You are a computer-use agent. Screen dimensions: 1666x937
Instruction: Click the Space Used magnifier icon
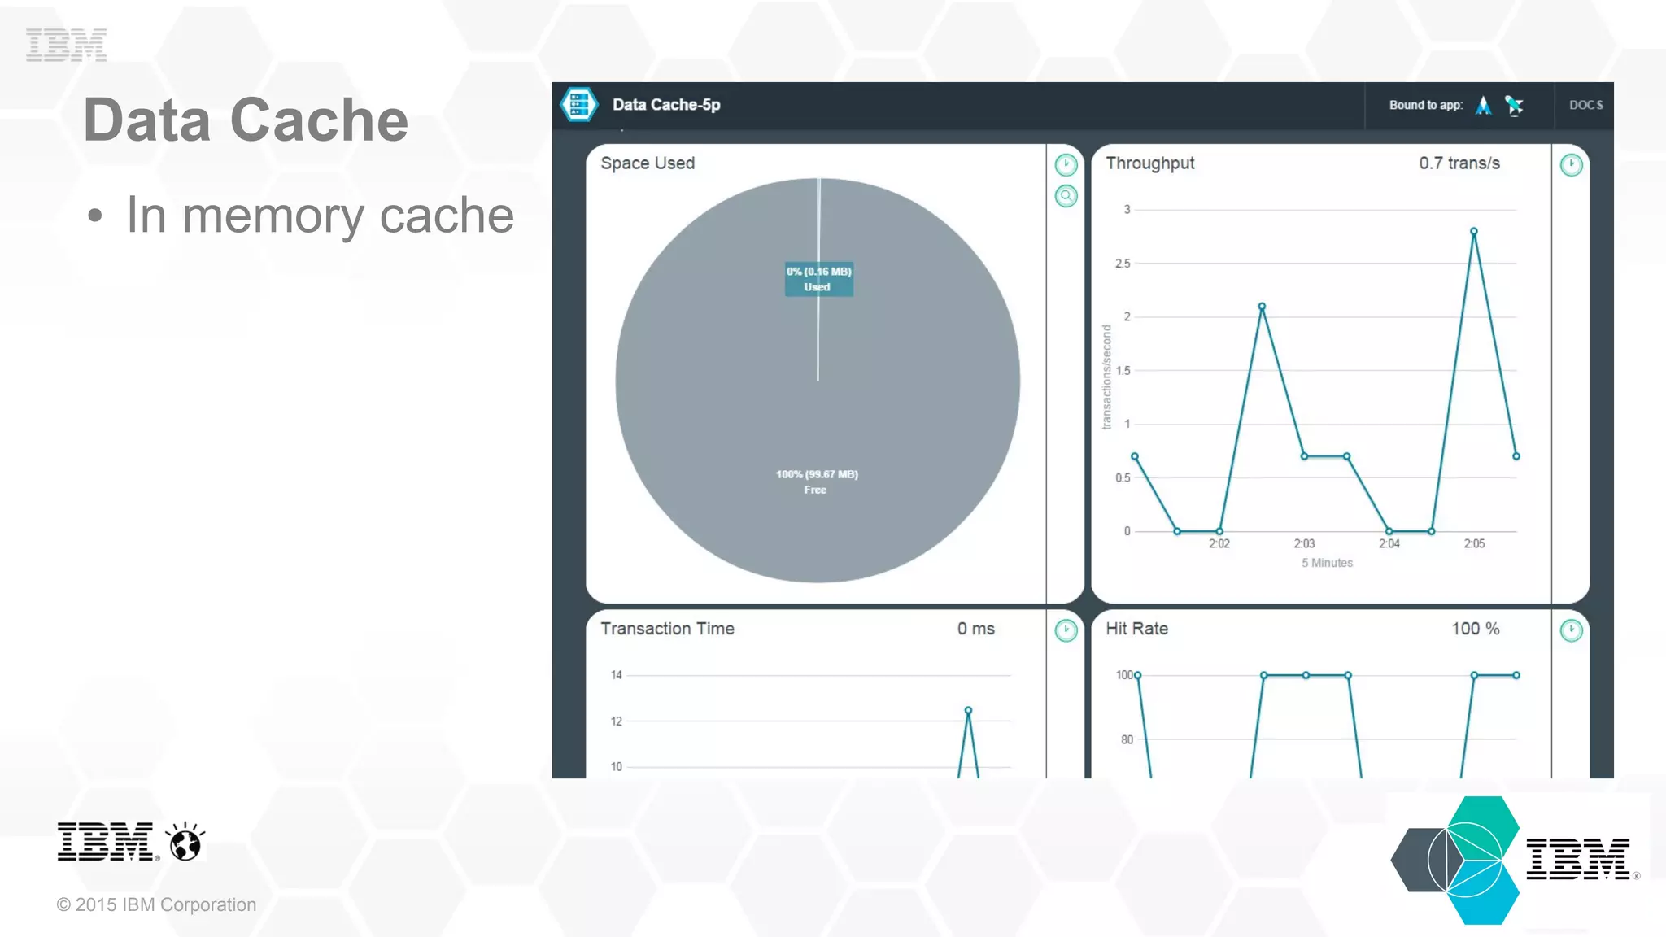[1066, 196]
